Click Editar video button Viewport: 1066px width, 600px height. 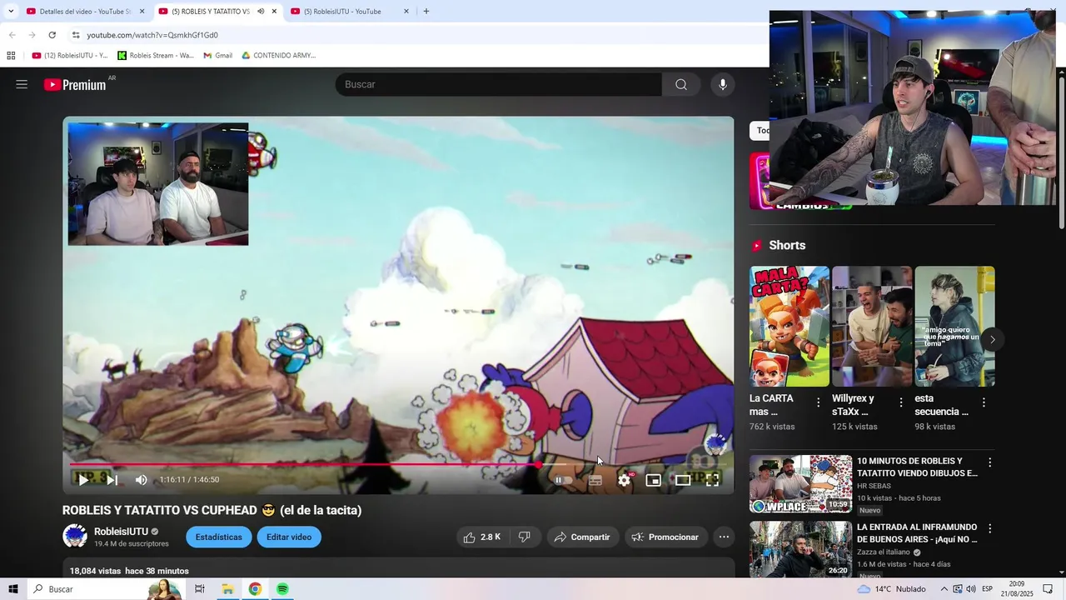point(289,537)
